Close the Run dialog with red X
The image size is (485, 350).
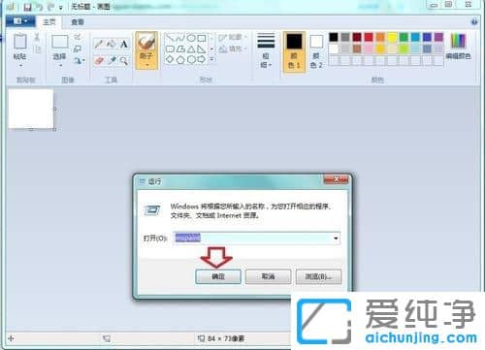pos(336,179)
